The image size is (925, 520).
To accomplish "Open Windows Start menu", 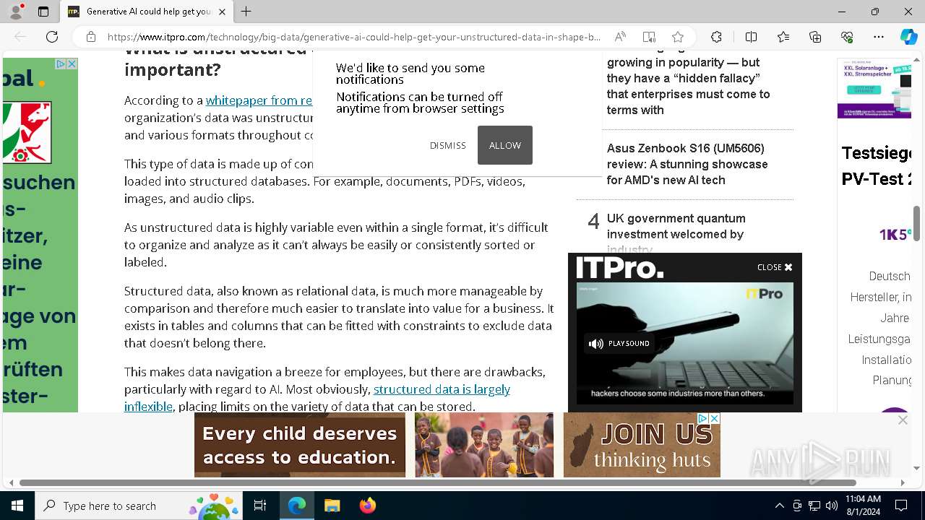I will click(x=17, y=506).
